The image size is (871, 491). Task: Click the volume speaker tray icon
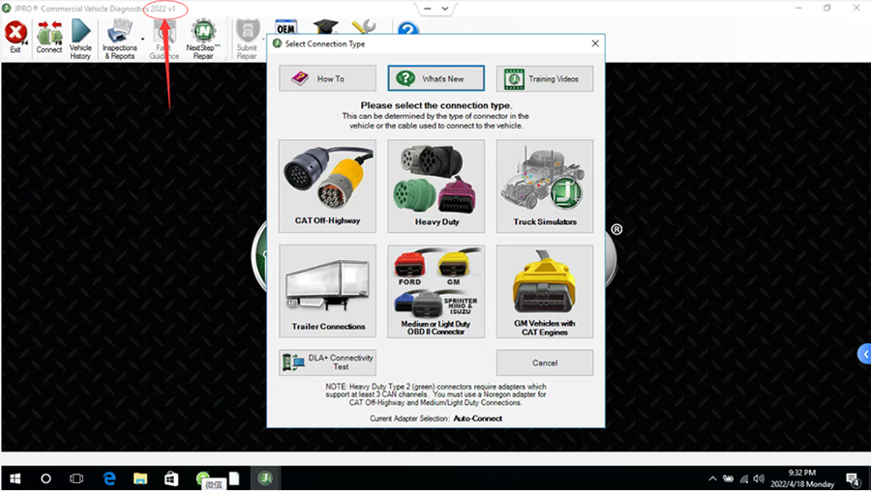point(759,478)
